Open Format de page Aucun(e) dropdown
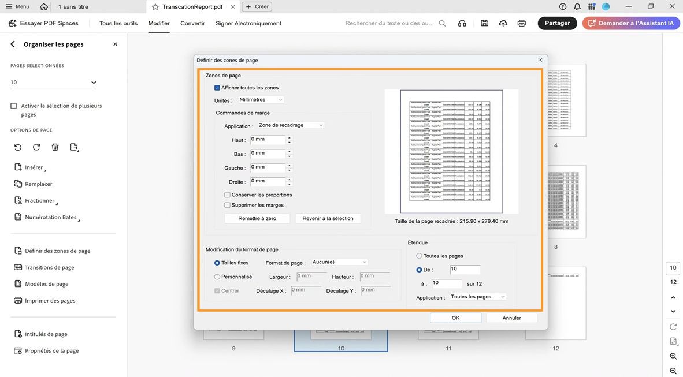683x377 pixels. [340, 262]
